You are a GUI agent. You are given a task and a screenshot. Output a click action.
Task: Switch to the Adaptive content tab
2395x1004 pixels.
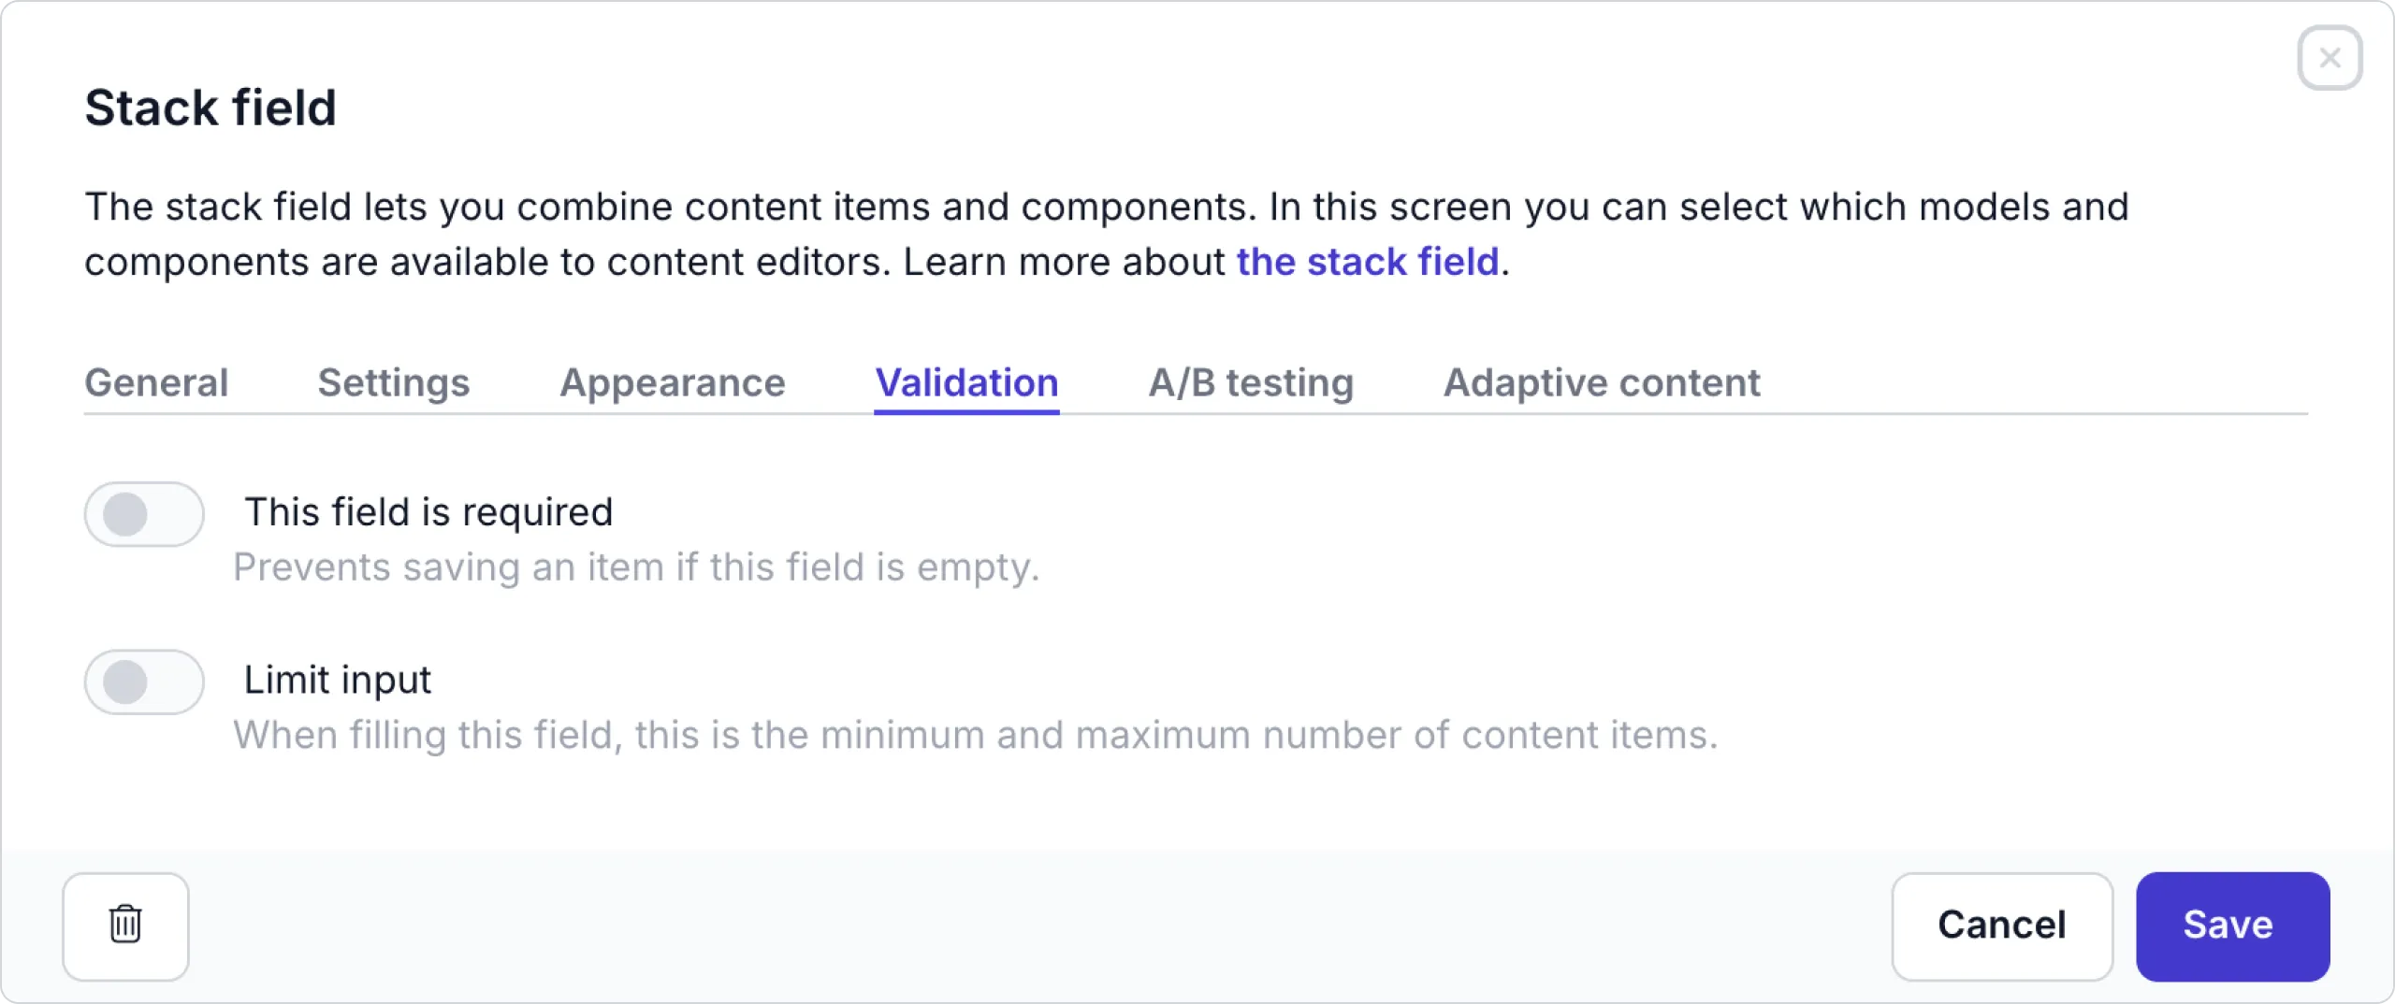click(1601, 382)
